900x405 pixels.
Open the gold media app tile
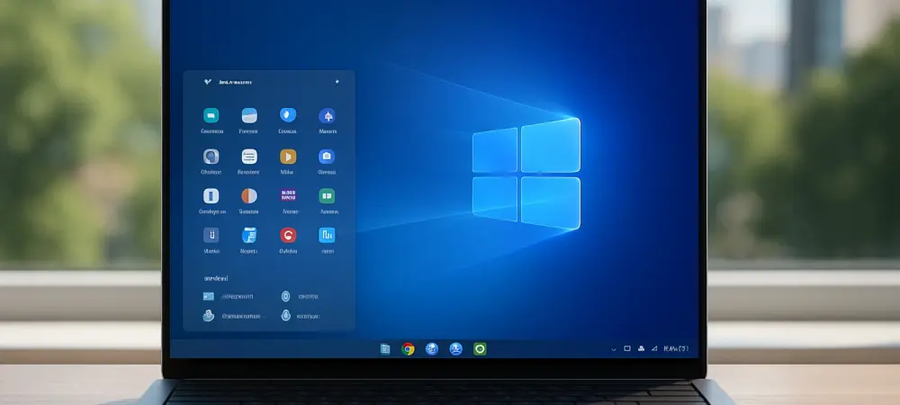288,156
